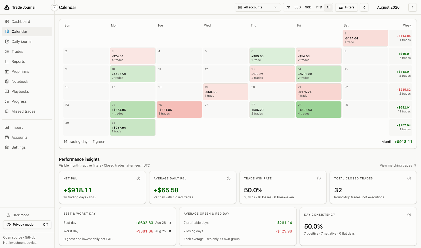This screenshot has height=248, width=421.
Task: Select All time range
Action: pos(328,7)
